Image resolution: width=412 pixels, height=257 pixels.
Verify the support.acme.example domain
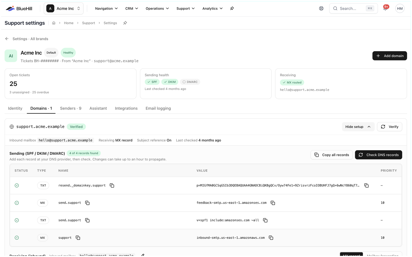[389, 127]
